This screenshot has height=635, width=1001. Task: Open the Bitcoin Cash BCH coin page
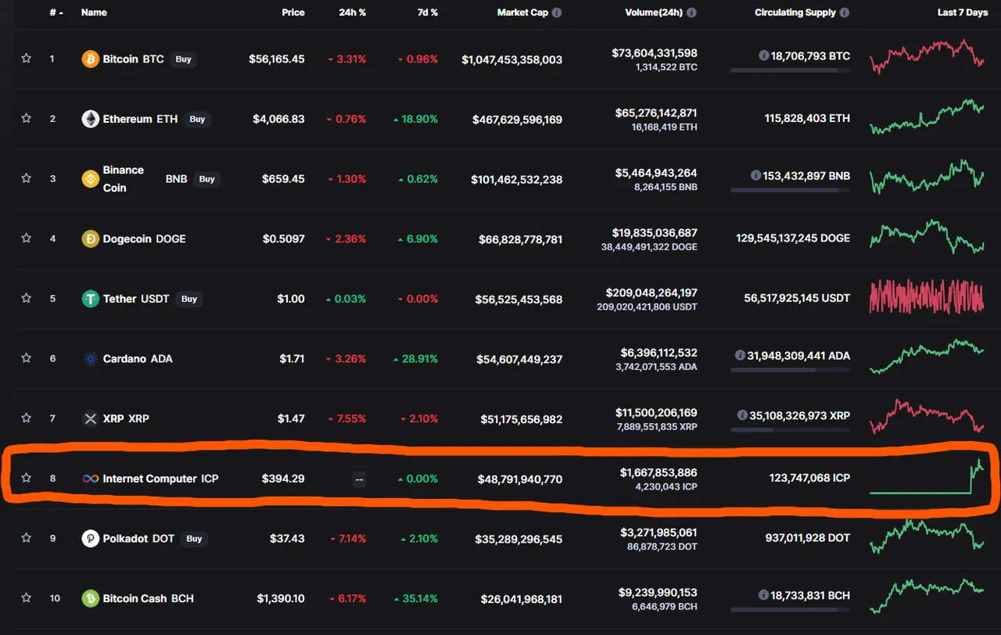point(148,598)
